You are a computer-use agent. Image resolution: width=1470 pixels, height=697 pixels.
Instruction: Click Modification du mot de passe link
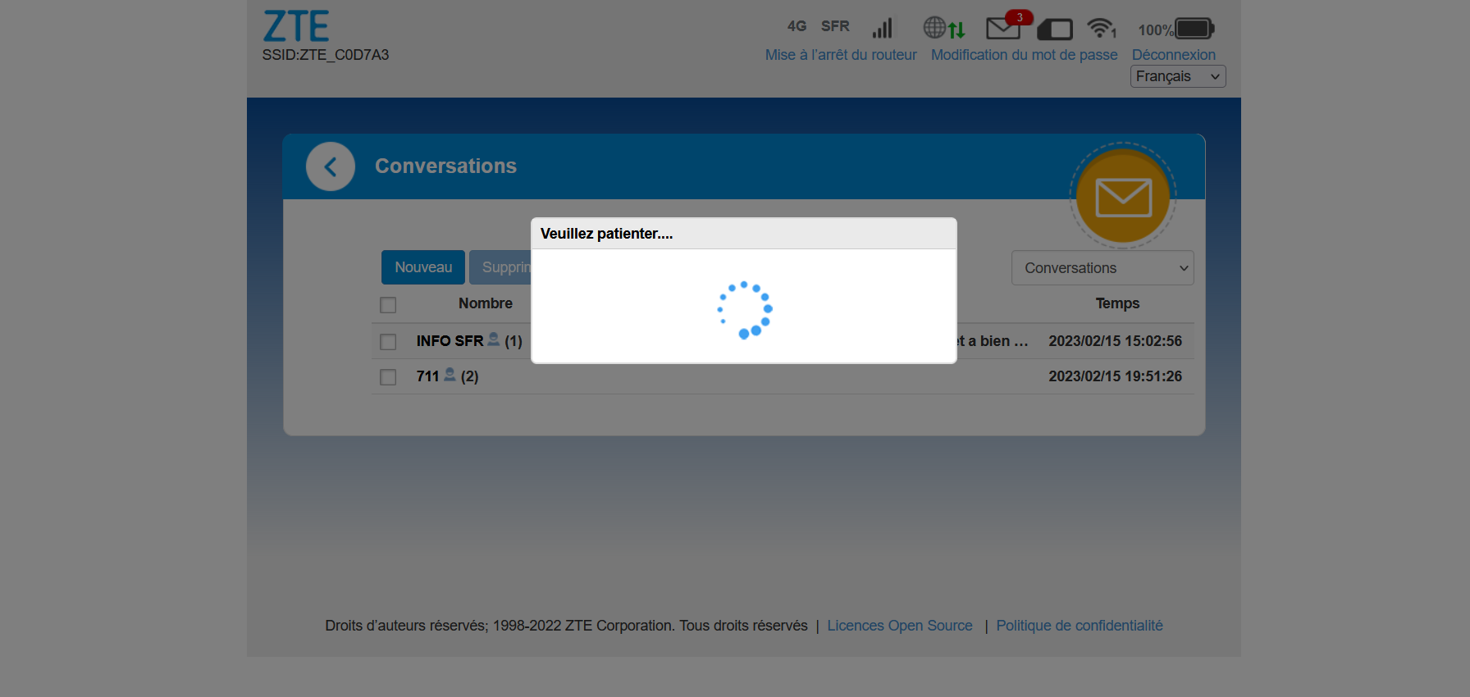click(x=1025, y=55)
